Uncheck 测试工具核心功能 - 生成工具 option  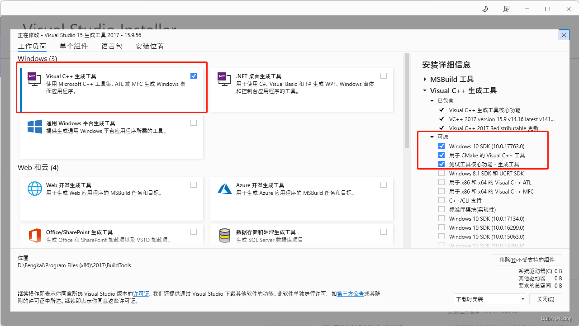[441, 164]
